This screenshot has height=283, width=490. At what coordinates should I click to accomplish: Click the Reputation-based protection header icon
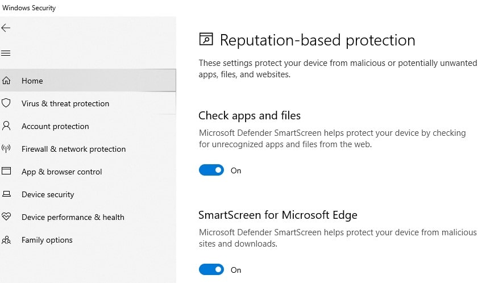click(x=206, y=40)
